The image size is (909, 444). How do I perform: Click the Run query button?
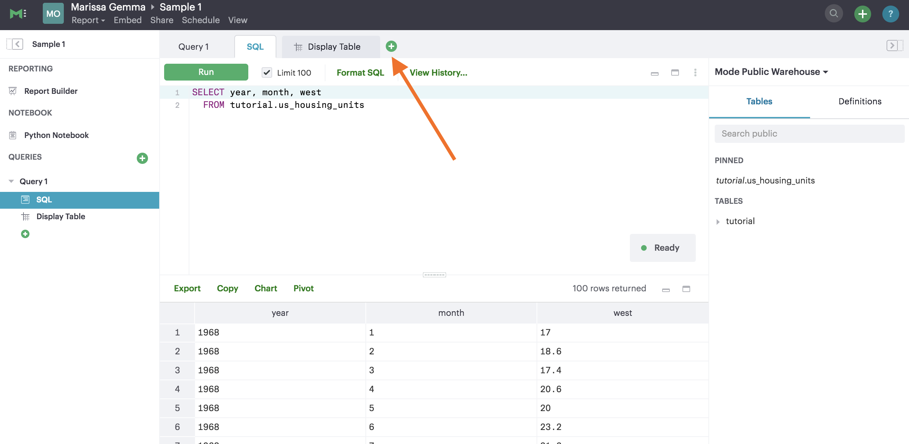tap(206, 72)
